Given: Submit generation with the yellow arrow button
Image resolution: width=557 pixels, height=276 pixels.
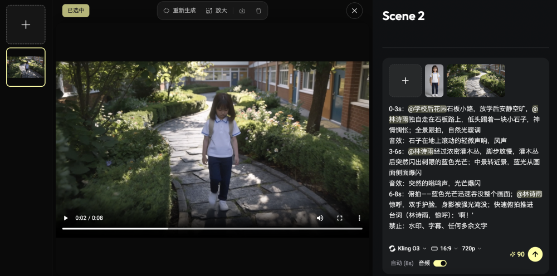Looking at the screenshot, I should coord(535,254).
